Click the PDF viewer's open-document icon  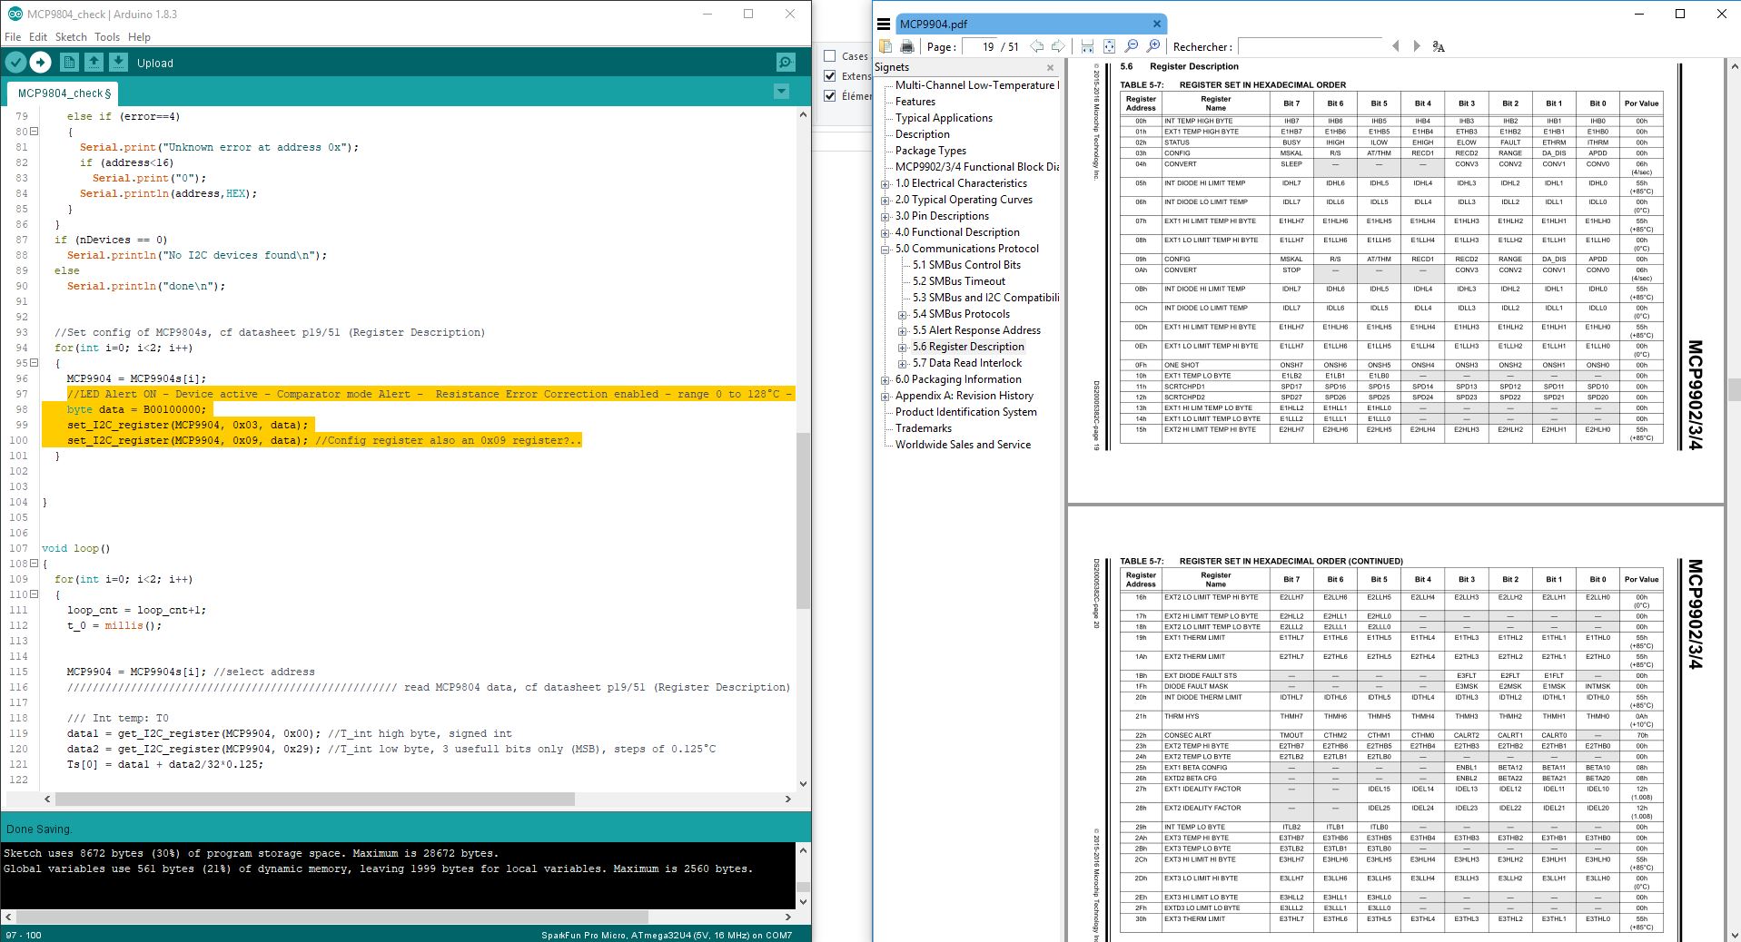pyautogui.click(x=885, y=46)
